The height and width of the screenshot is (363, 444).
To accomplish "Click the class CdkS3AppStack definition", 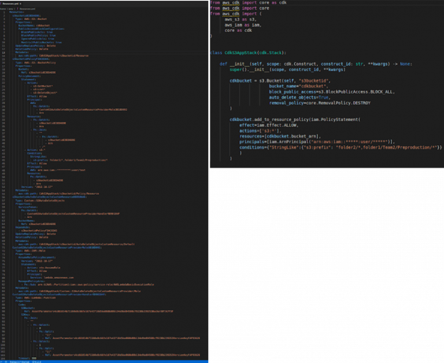I will pyautogui.click(x=263, y=53).
